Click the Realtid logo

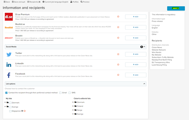(x=9, y=27)
